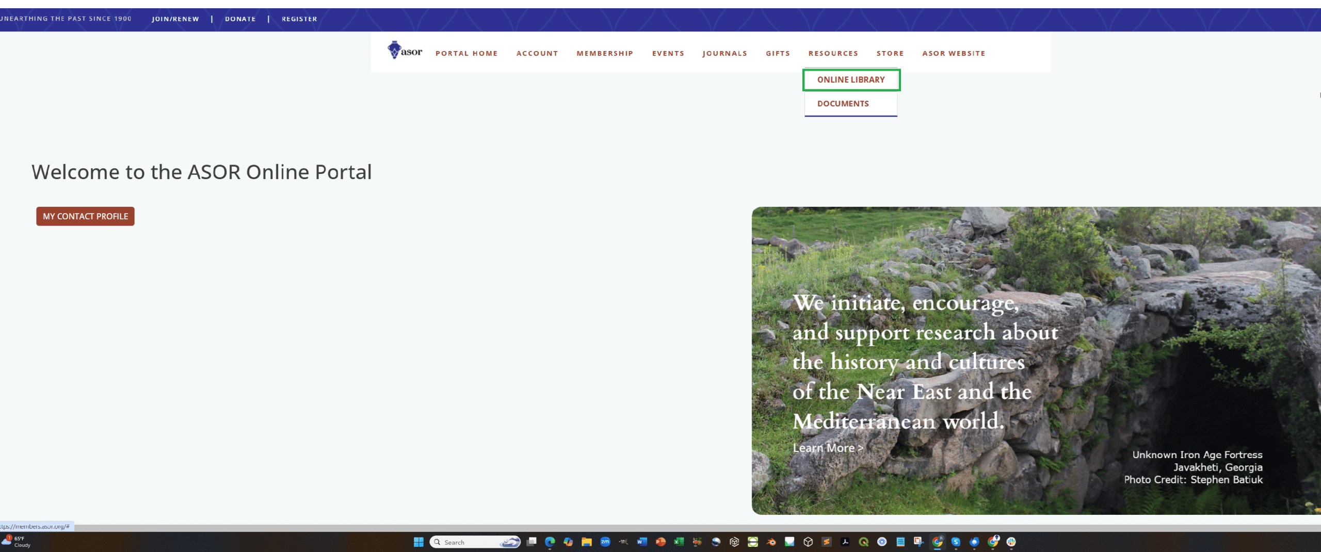Visit the ASOR Website link in navigation
This screenshot has height=552, width=1321.
point(954,53)
